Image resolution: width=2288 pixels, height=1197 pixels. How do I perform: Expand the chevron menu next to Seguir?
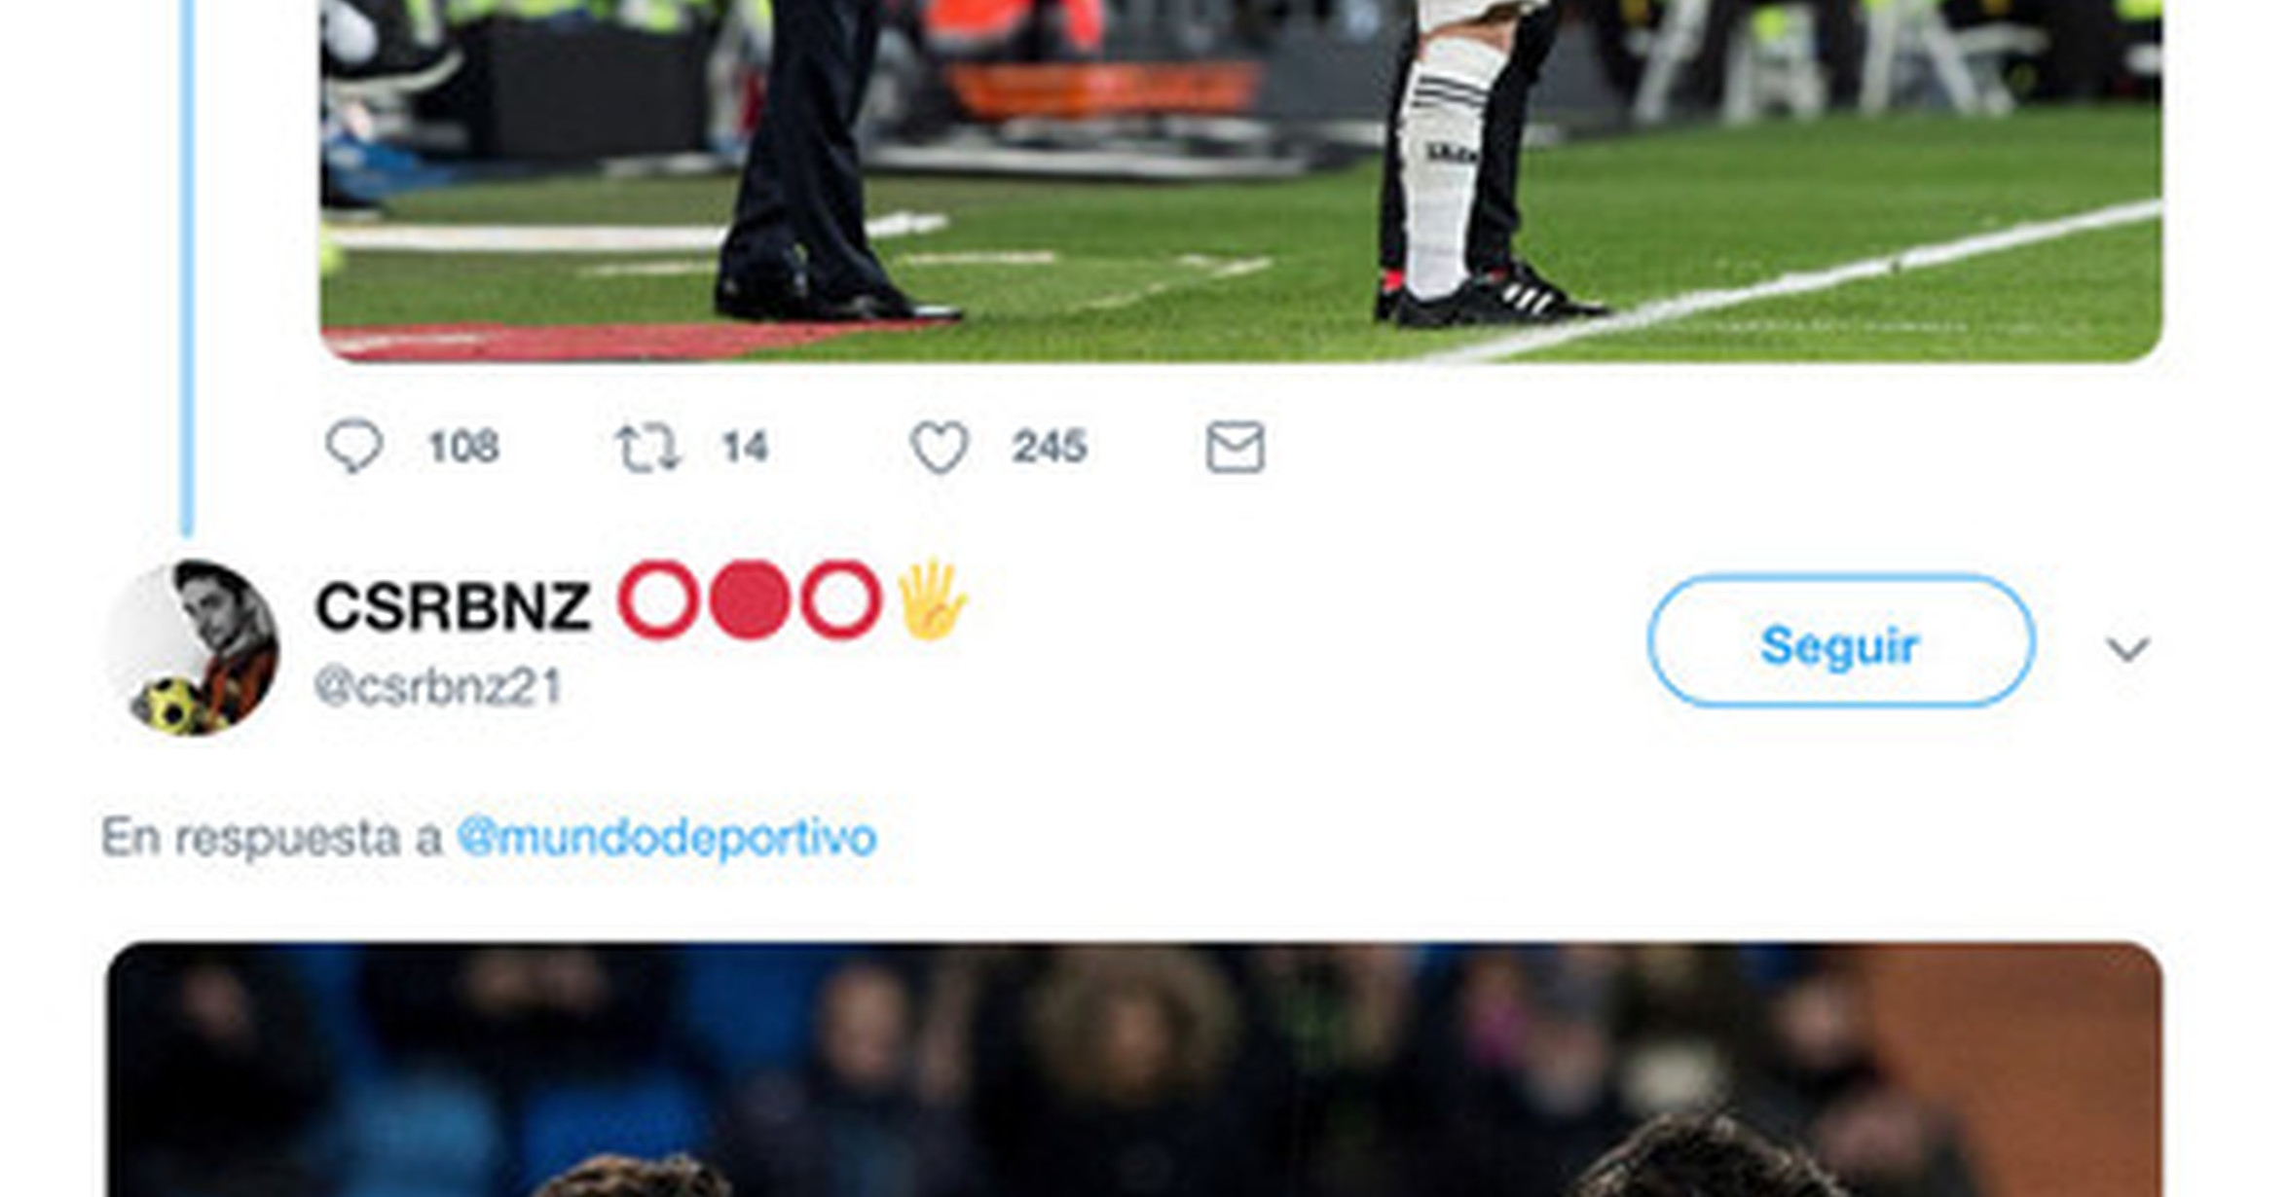(x=2127, y=648)
